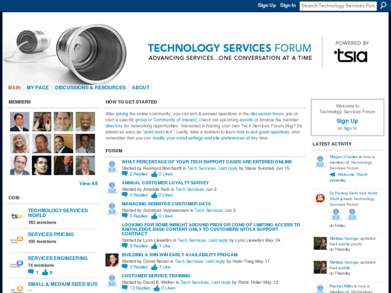Click blonde woman member photo
Screen dimensions: 391x293
tap(20, 144)
